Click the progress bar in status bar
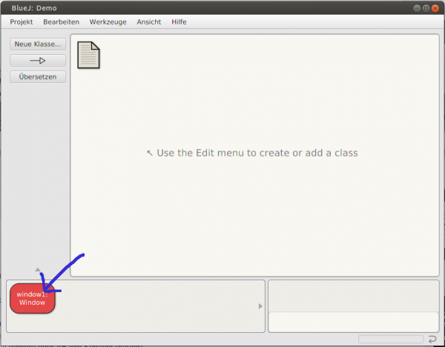 pyautogui.click(x=391, y=340)
